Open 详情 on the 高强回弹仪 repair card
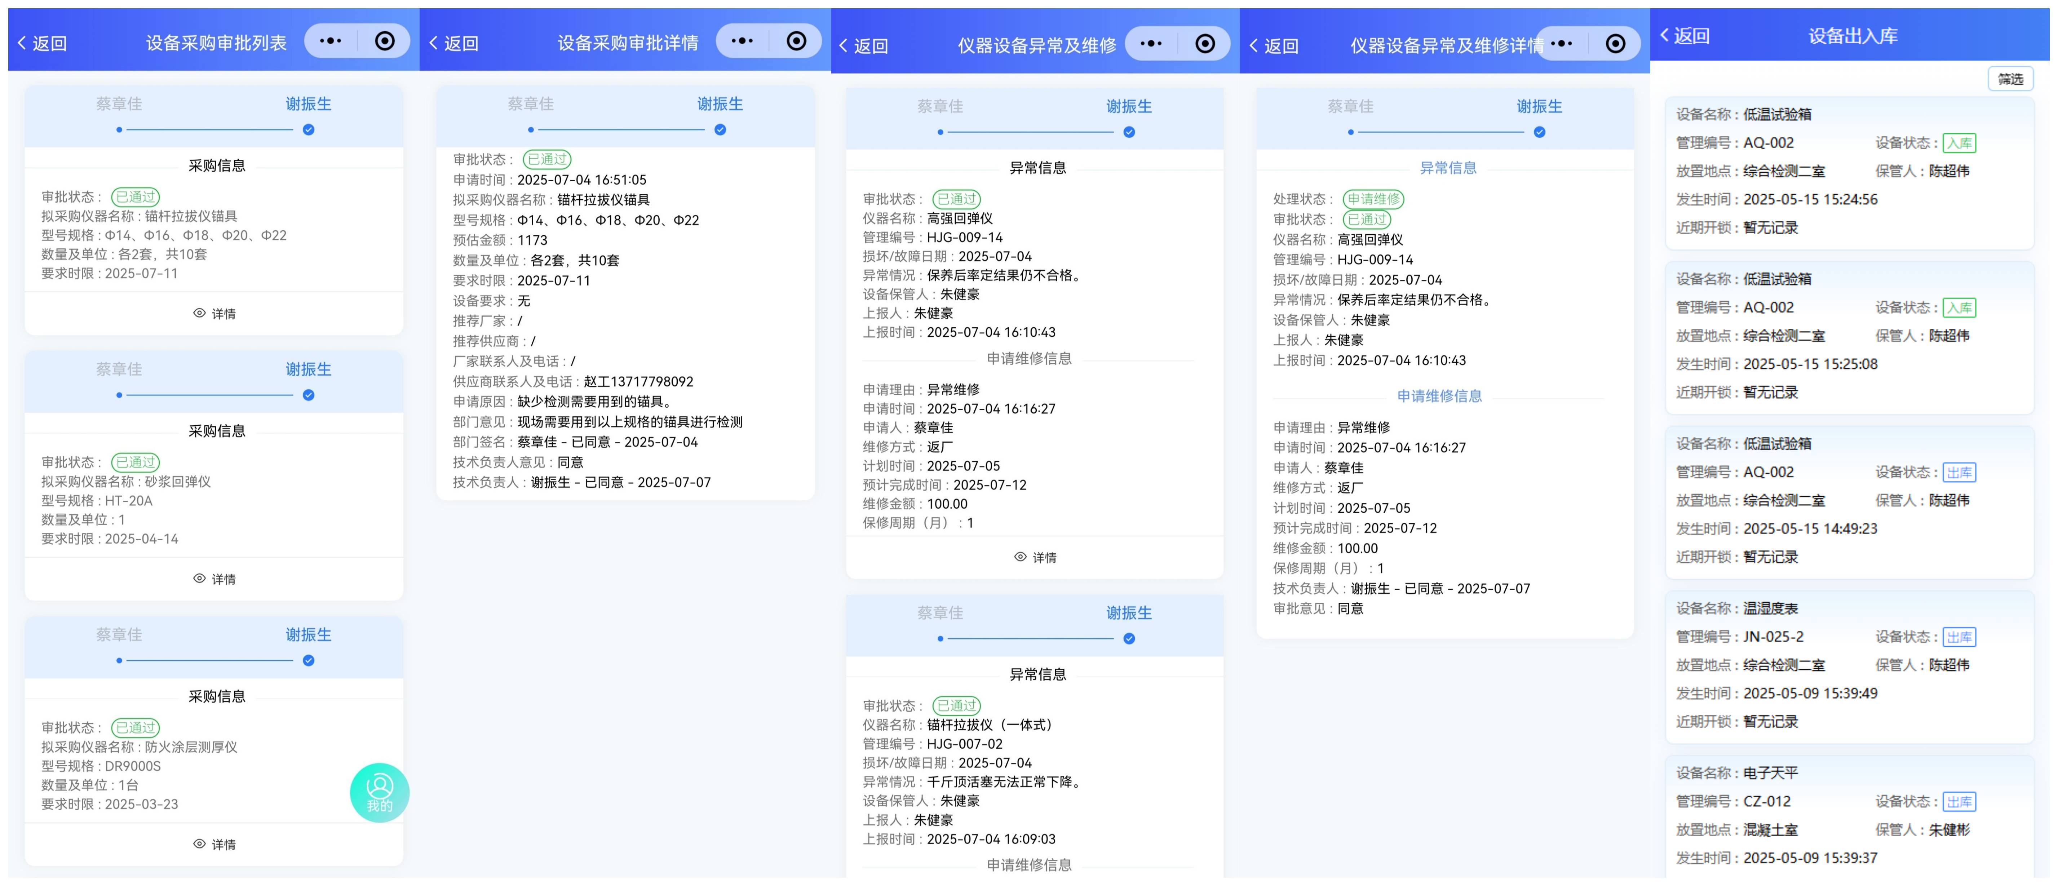 1036,557
